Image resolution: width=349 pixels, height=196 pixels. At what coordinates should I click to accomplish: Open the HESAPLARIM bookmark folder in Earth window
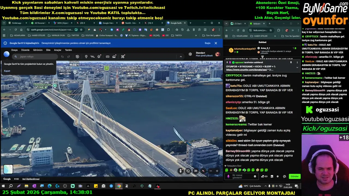point(17,35)
